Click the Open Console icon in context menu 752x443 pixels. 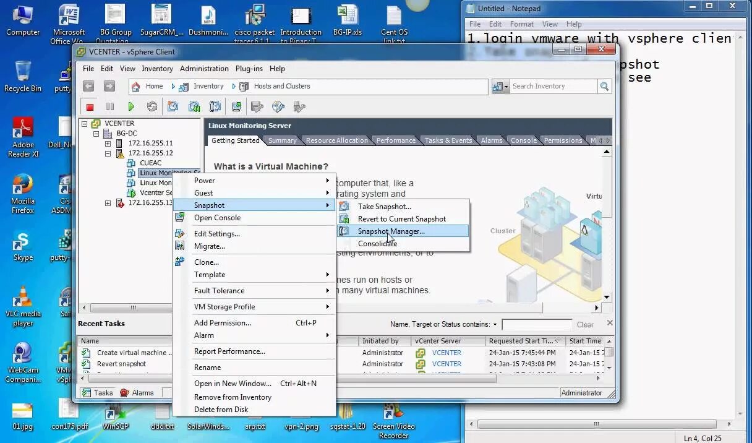[180, 218]
